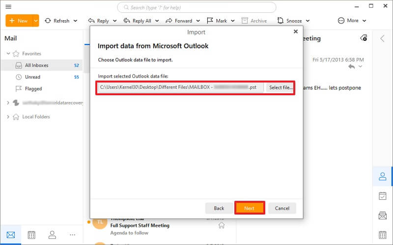The height and width of the screenshot is (245, 393).
Task: Expand the Snooze dropdown arrow
Action: 308,21
